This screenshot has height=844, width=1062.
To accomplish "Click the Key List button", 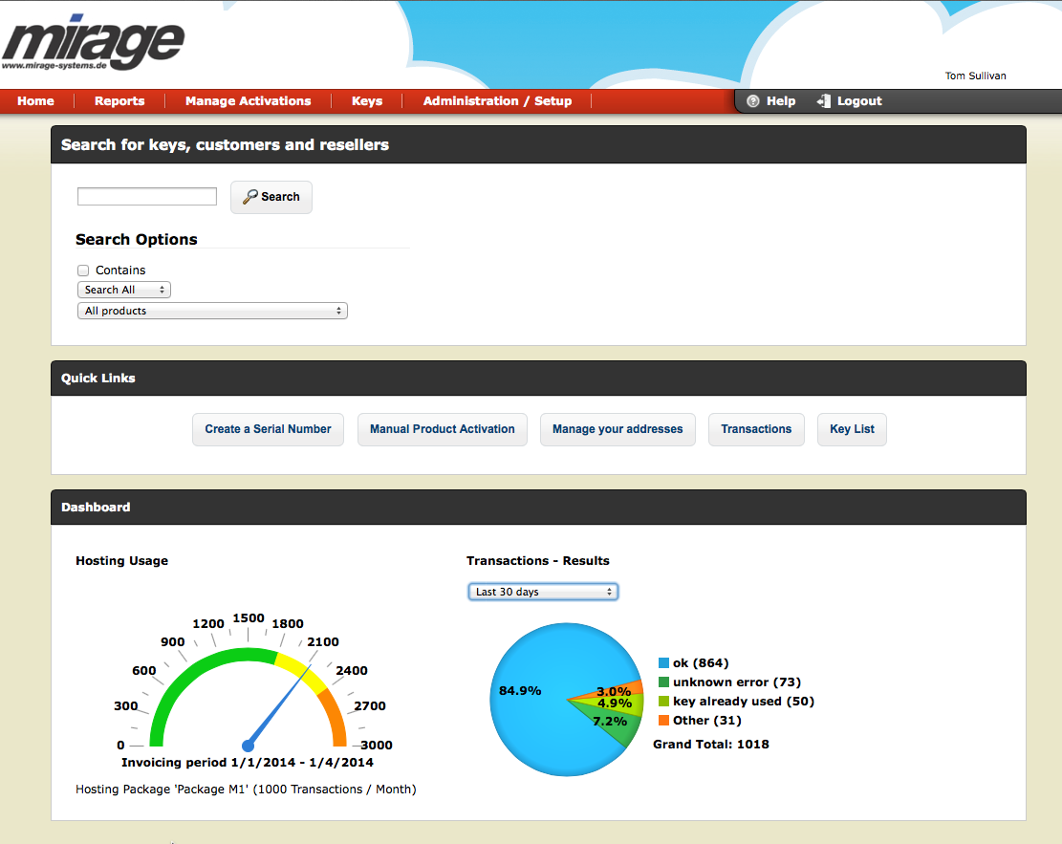I will [x=852, y=429].
